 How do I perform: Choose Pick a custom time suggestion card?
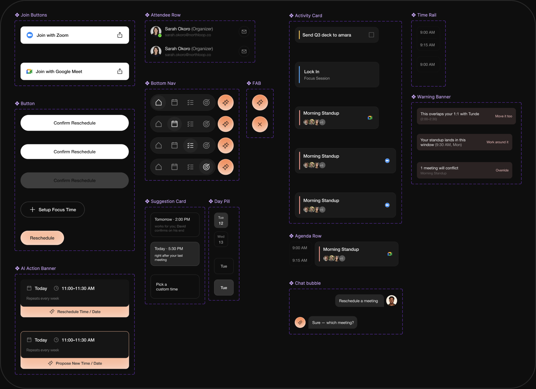click(175, 287)
